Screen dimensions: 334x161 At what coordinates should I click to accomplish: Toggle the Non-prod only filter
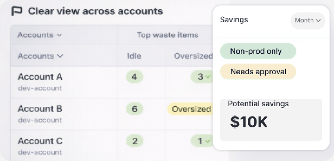pos(258,51)
